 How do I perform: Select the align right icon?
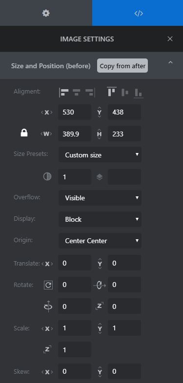click(x=90, y=93)
